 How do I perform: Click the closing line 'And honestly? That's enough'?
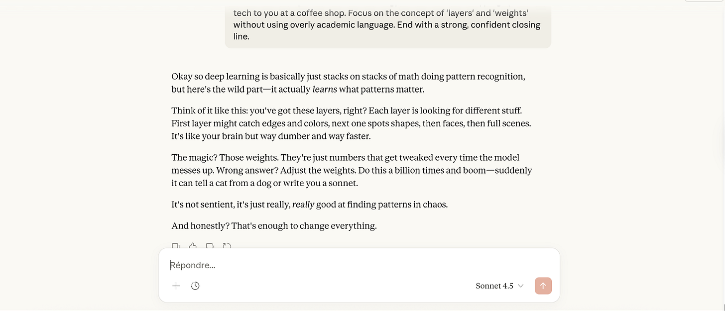click(274, 226)
